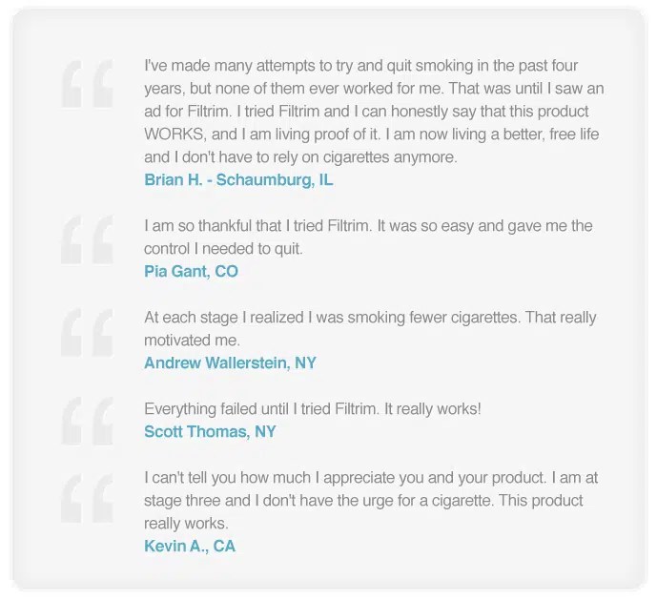Click the "motivated me." line in Andrew's review

(x=193, y=340)
